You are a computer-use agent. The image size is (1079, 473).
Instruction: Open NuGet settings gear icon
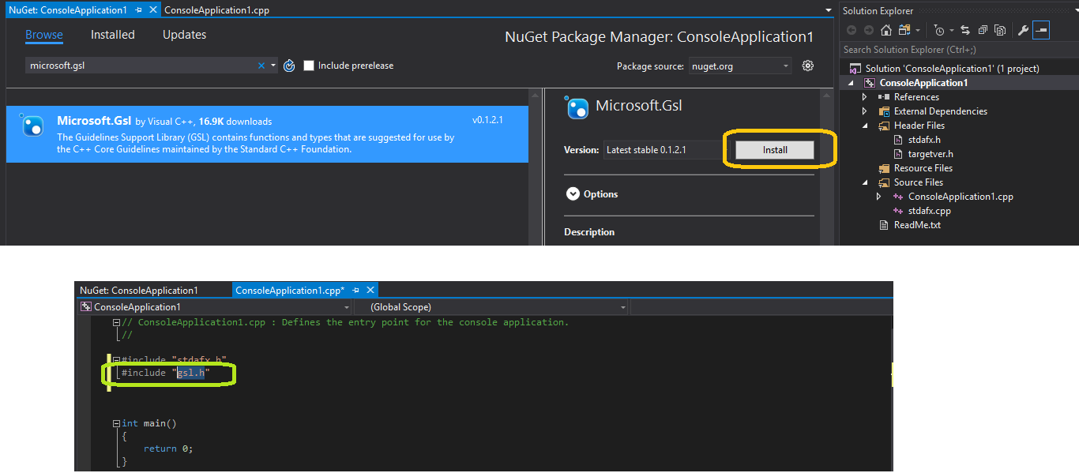tap(807, 66)
